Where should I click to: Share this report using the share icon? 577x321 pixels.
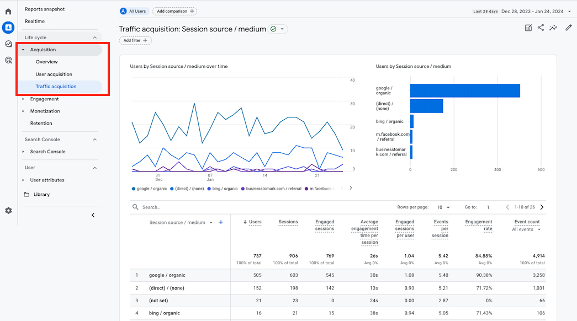(x=541, y=28)
